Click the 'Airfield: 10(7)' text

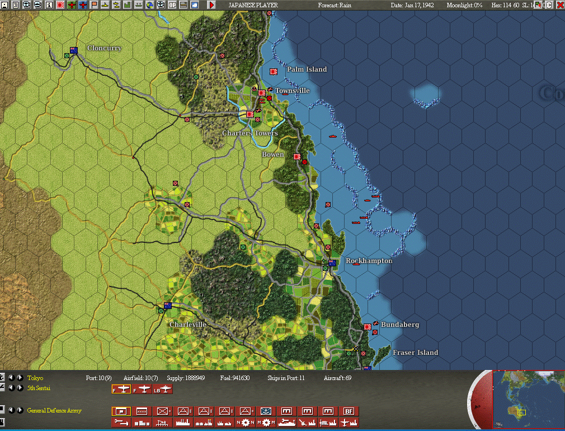point(141,378)
